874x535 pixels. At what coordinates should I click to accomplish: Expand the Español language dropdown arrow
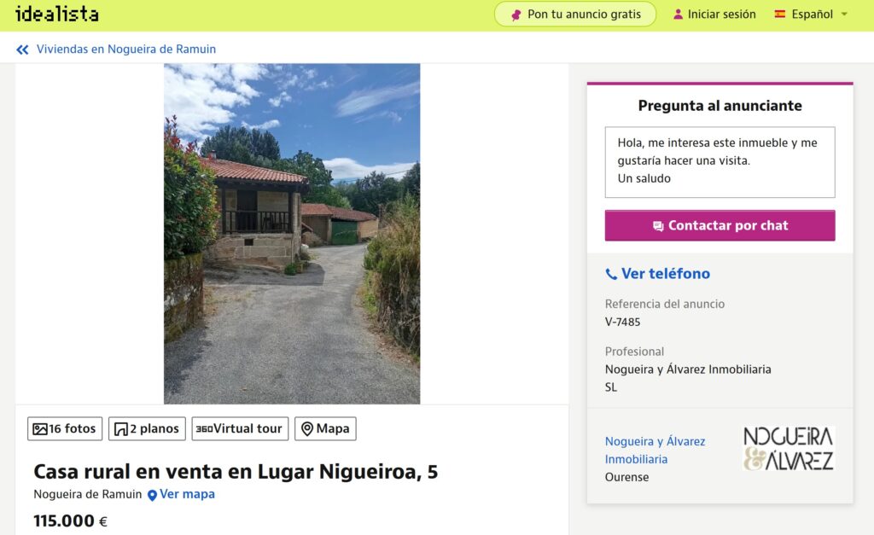pyautogui.click(x=844, y=15)
